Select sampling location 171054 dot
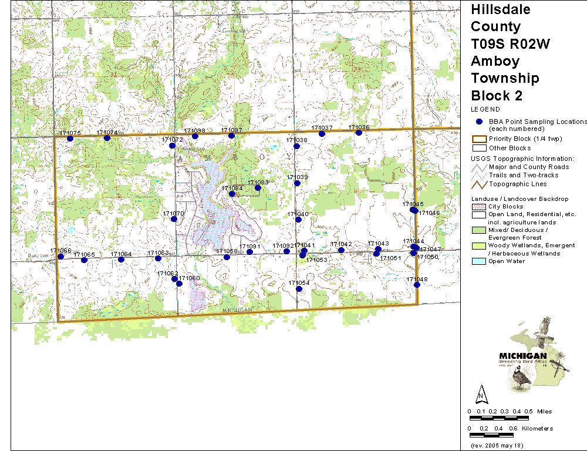Screen dimensions: 587x451 pyautogui.click(x=299, y=288)
